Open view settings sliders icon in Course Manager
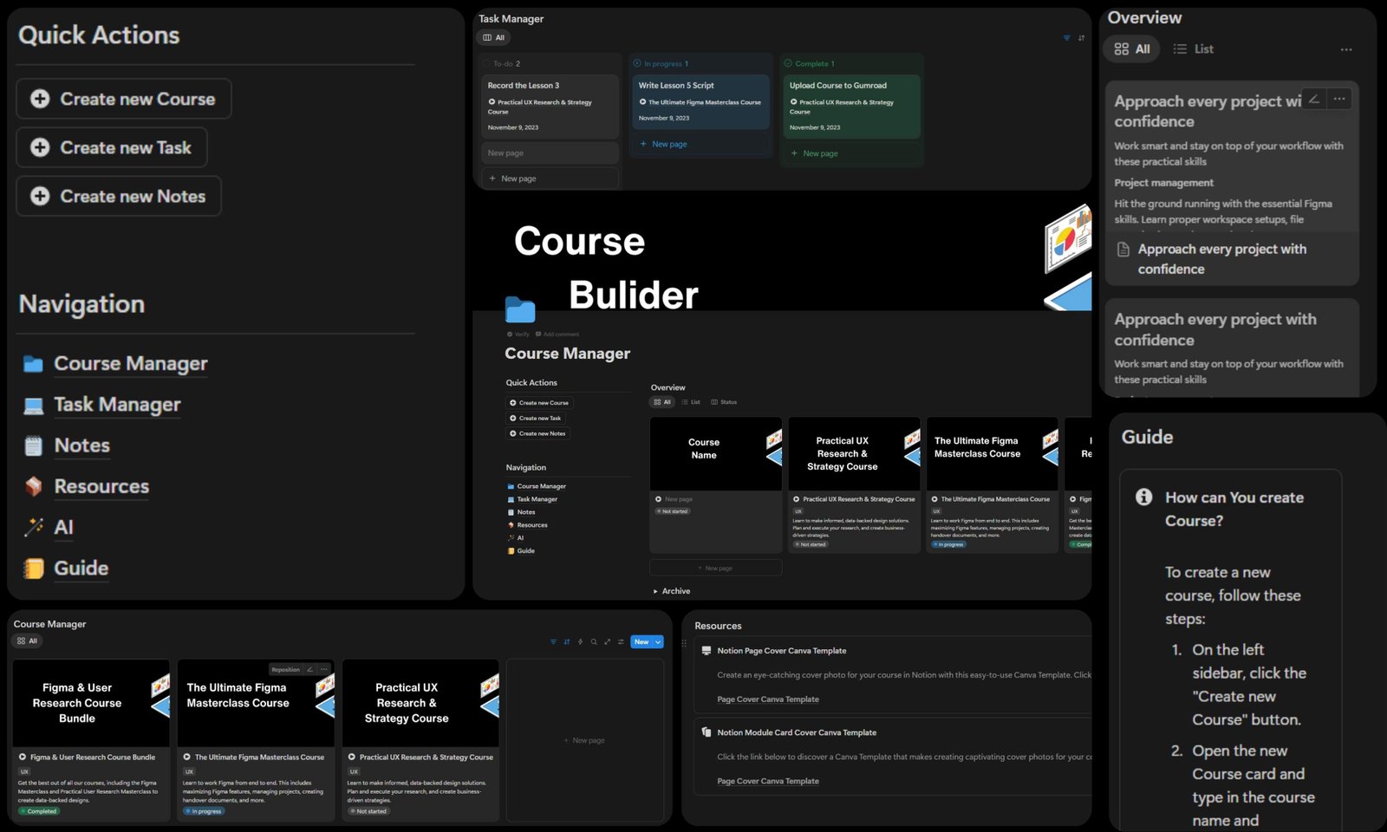The height and width of the screenshot is (832, 1387). coord(621,642)
